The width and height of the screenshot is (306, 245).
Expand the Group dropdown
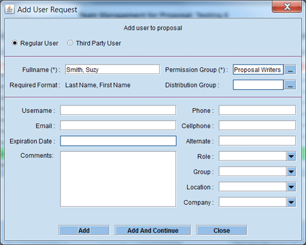click(x=291, y=171)
